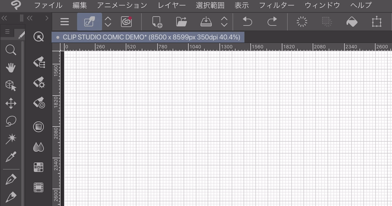Toggle the highlighted touch/pen mode button

(x=89, y=22)
